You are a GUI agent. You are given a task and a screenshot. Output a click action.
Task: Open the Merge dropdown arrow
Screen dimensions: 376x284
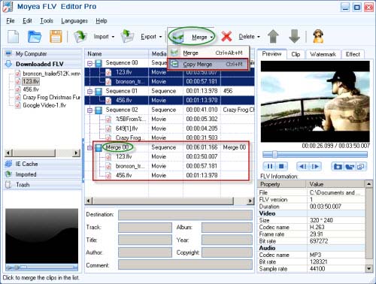point(211,37)
